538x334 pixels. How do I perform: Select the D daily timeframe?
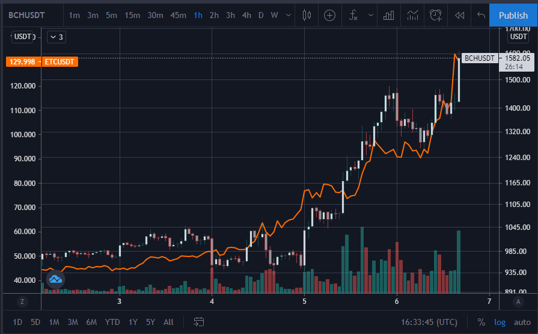(x=261, y=15)
